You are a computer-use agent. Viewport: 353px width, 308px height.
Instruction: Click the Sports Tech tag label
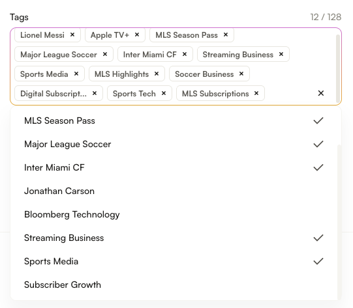pos(134,94)
